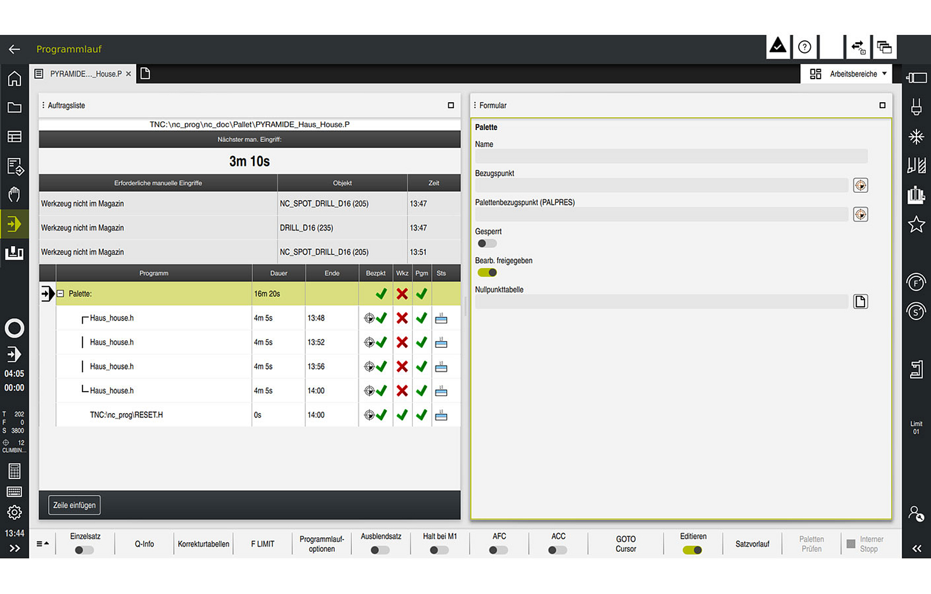Open the help question mark icon
Image resolution: width=931 pixels, height=594 pixels.
[804, 48]
